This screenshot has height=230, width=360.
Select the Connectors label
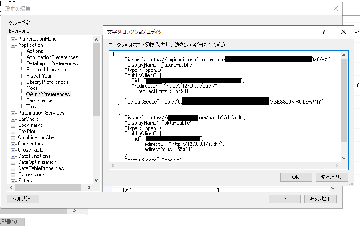click(30, 144)
